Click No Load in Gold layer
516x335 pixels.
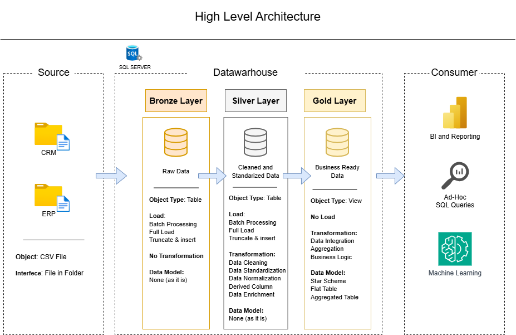(x=323, y=217)
